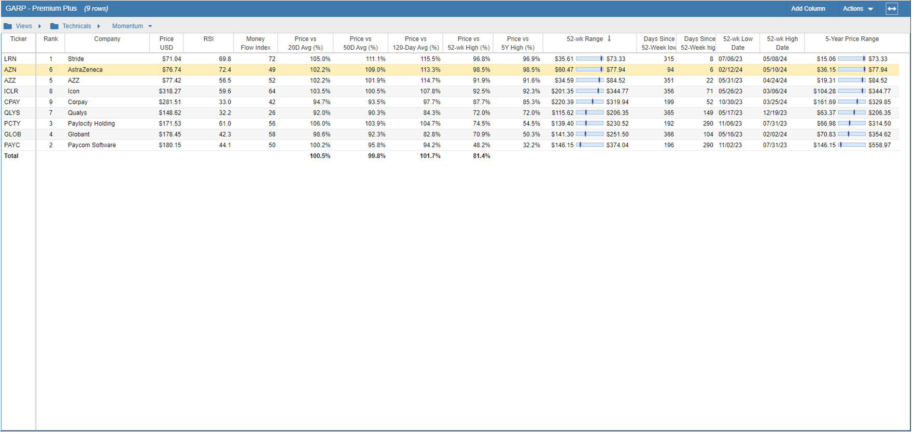Viewport: 914px width, 434px height.
Task: Select ticker GLOB
Action: tap(13, 135)
